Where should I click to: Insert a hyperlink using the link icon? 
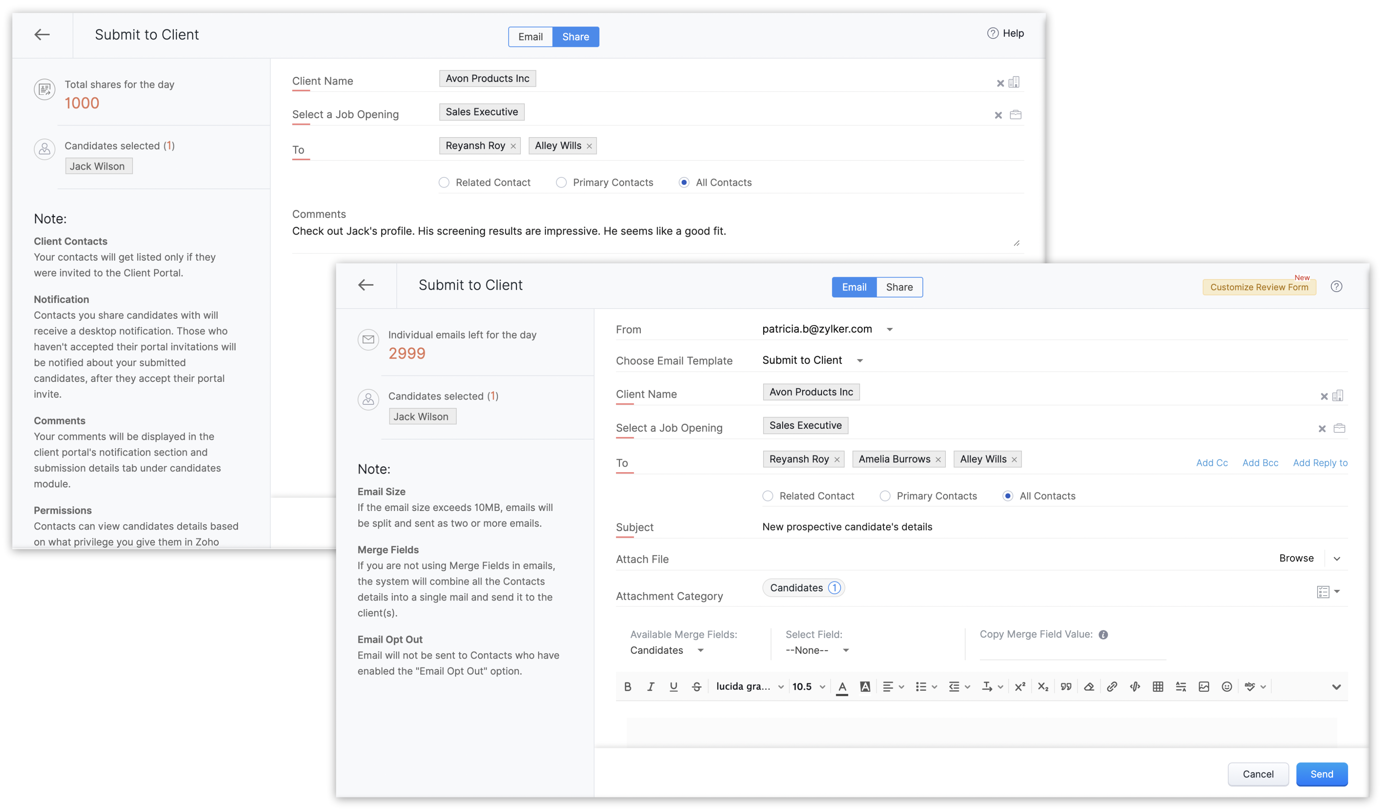coord(1112,687)
